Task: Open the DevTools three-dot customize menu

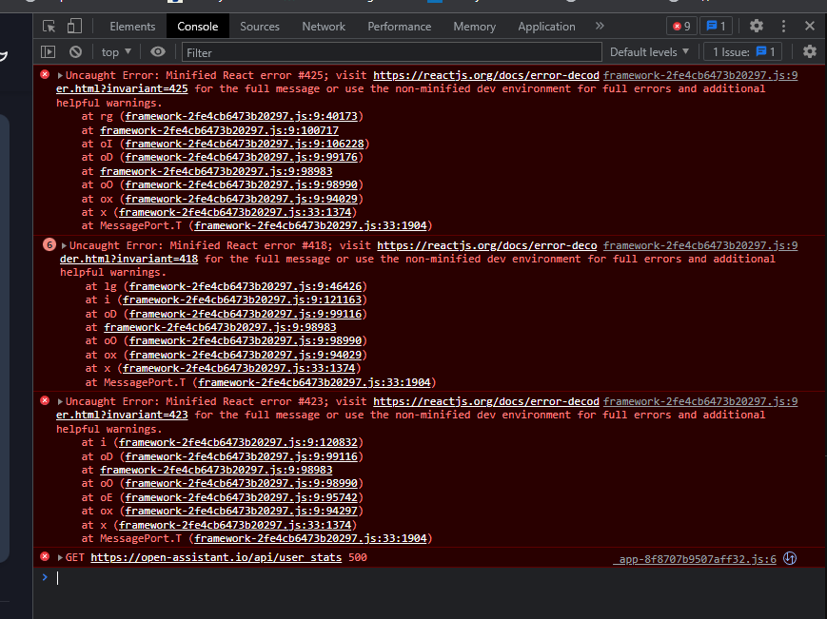Action: click(x=783, y=26)
